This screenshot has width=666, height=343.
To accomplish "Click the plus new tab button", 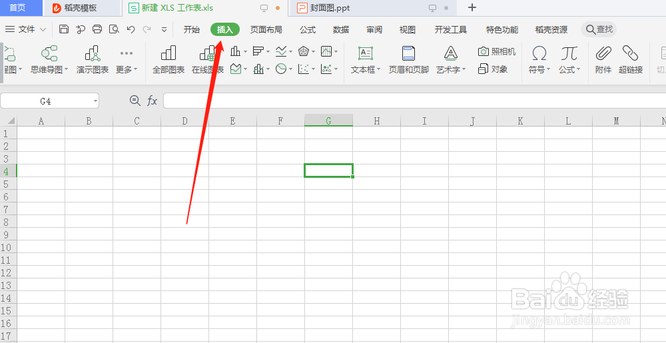I will (x=472, y=7).
